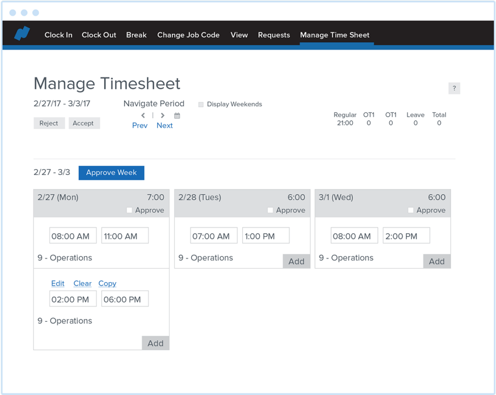The image size is (496, 395).
Task: Open the help question mark button
Action: [x=454, y=88]
